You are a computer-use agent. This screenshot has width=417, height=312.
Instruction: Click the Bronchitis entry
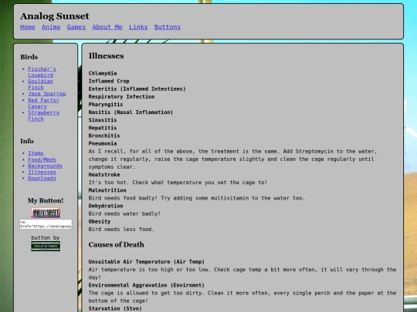click(104, 136)
